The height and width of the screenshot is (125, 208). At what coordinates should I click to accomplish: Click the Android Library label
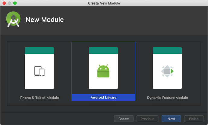[103, 97]
